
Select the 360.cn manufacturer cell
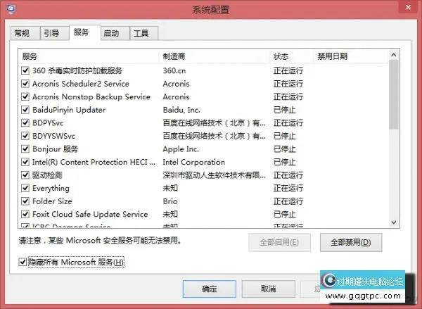pyautogui.click(x=174, y=70)
